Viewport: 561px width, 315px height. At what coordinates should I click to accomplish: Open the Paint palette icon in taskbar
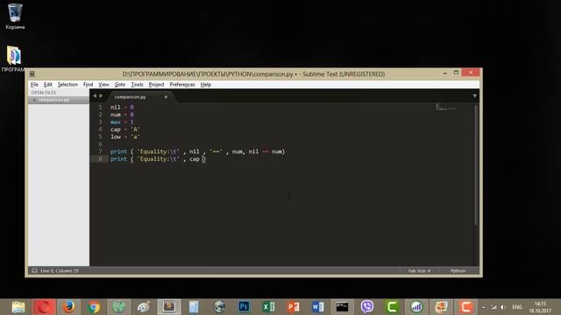(144, 307)
